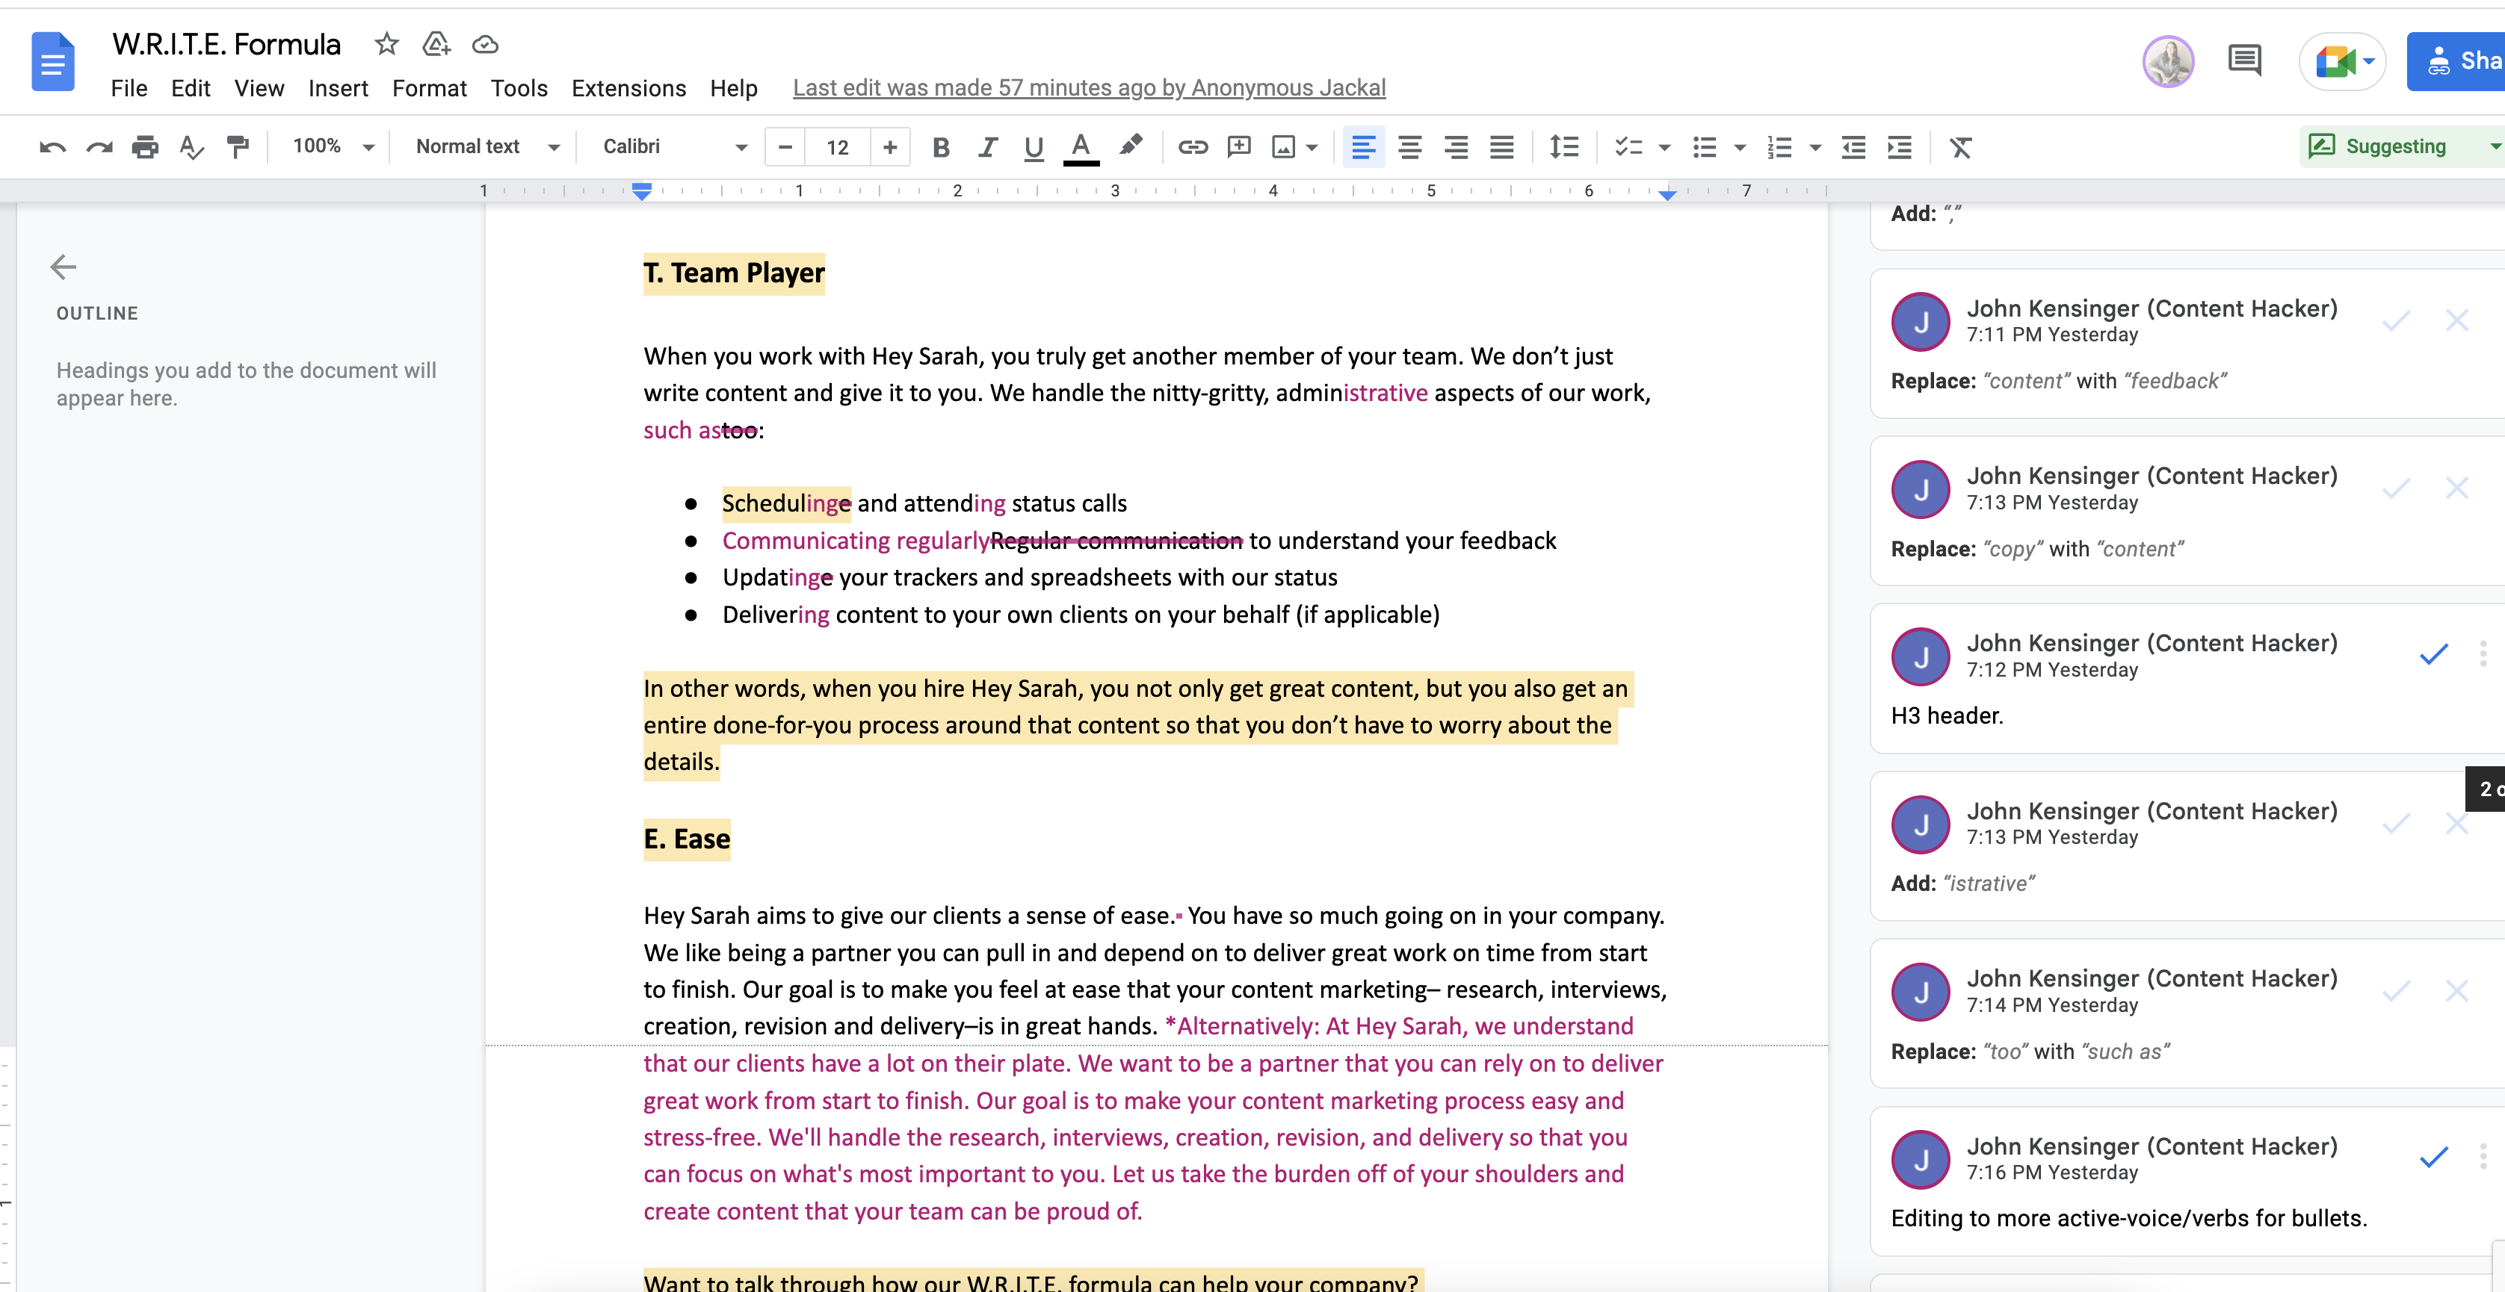Viewport: 2505px width, 1292px height.
Task: Open the highlight color tool
Action: [1130, 147]
